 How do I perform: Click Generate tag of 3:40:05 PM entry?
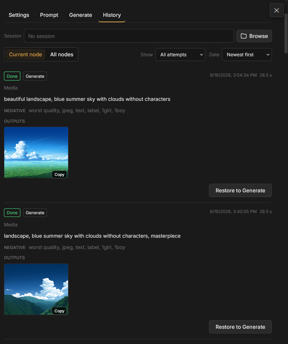[35, 213]
